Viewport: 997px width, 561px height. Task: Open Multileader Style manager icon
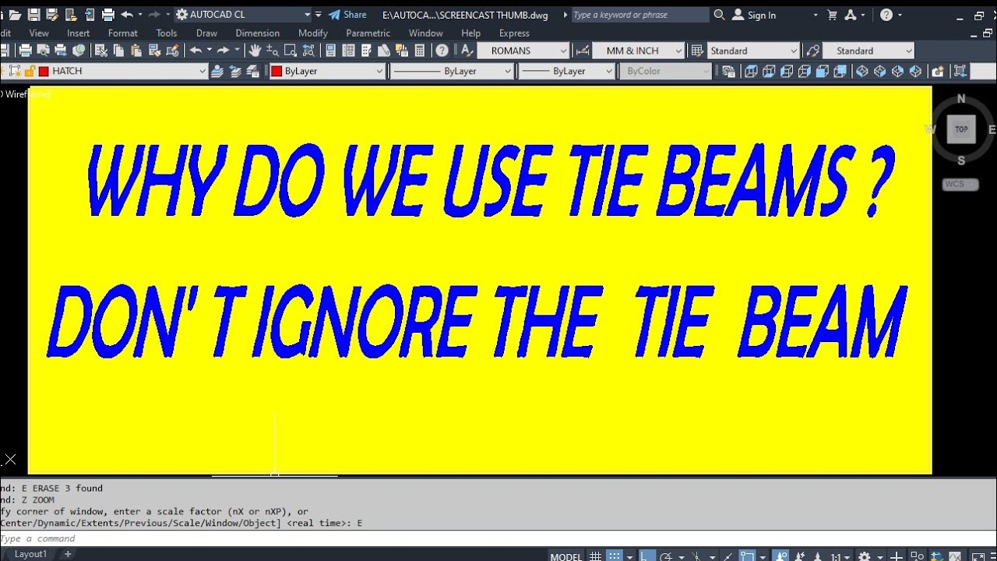click(813, 51)
